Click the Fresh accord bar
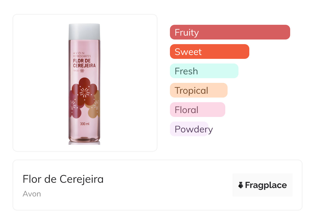315x223 pixels. point(204,71)
